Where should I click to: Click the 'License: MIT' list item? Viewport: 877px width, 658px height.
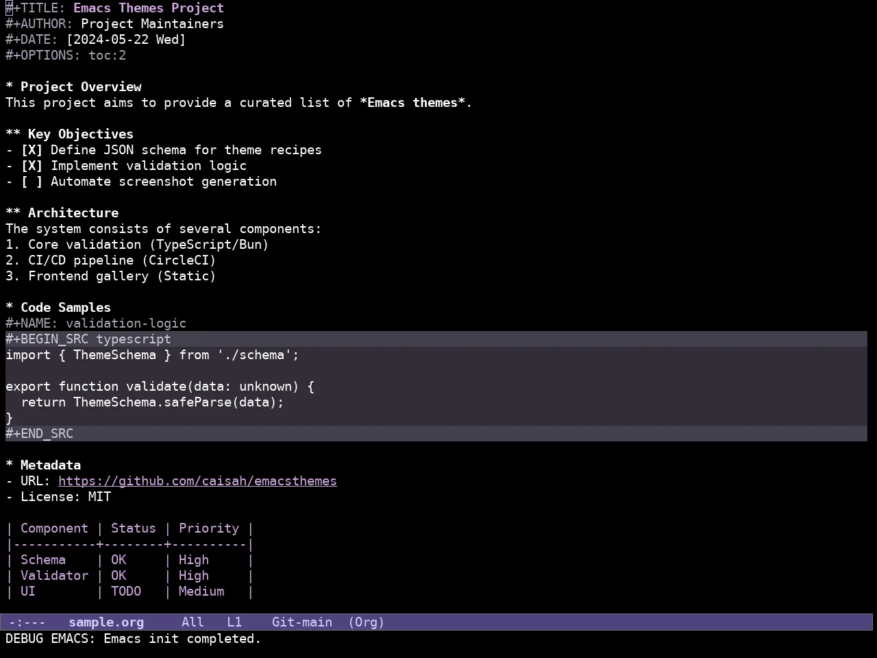point(66,497)
